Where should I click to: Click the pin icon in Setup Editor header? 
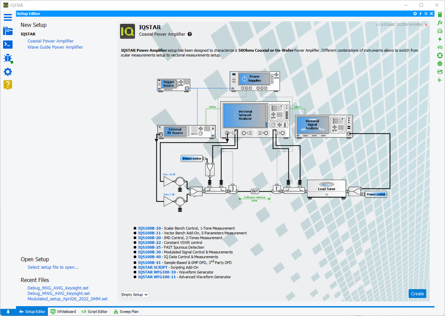click(x=420, y=14)
